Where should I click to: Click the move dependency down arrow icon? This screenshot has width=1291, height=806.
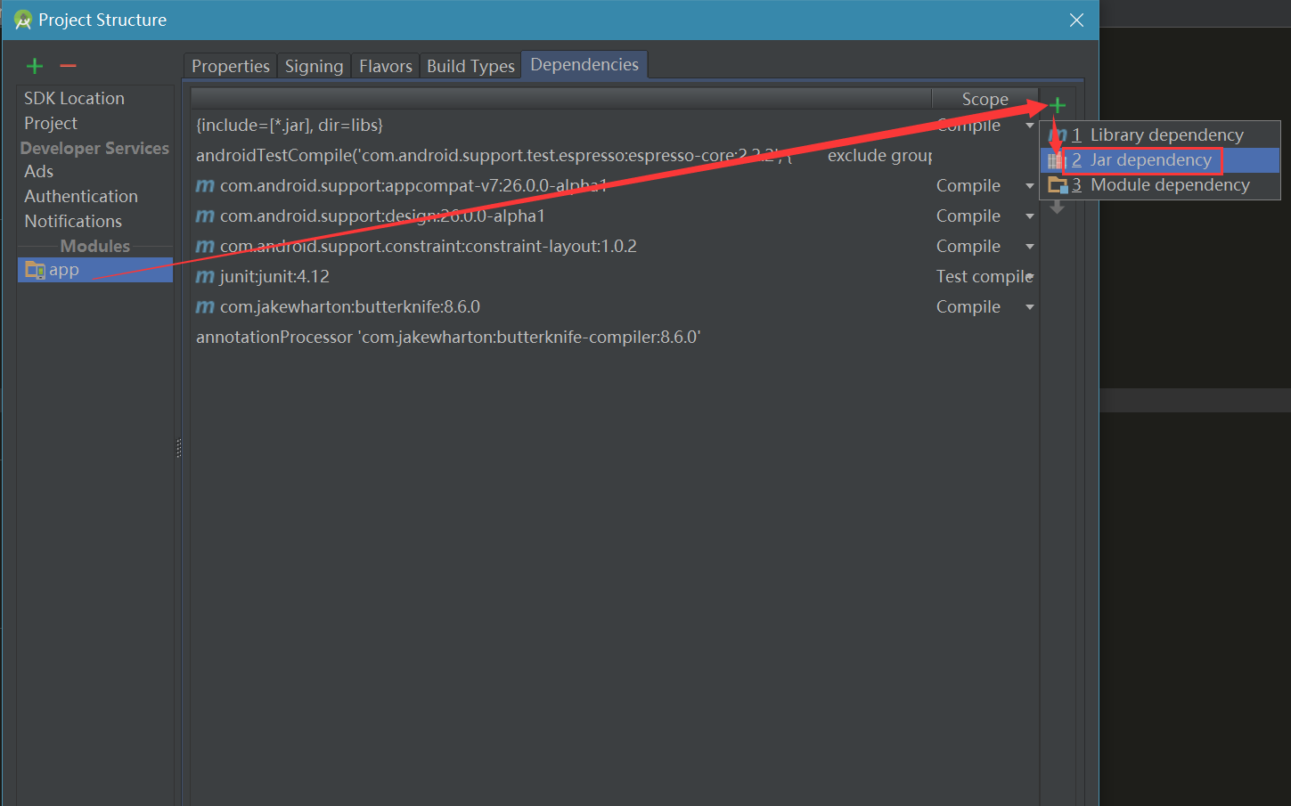click(1058, 208)
